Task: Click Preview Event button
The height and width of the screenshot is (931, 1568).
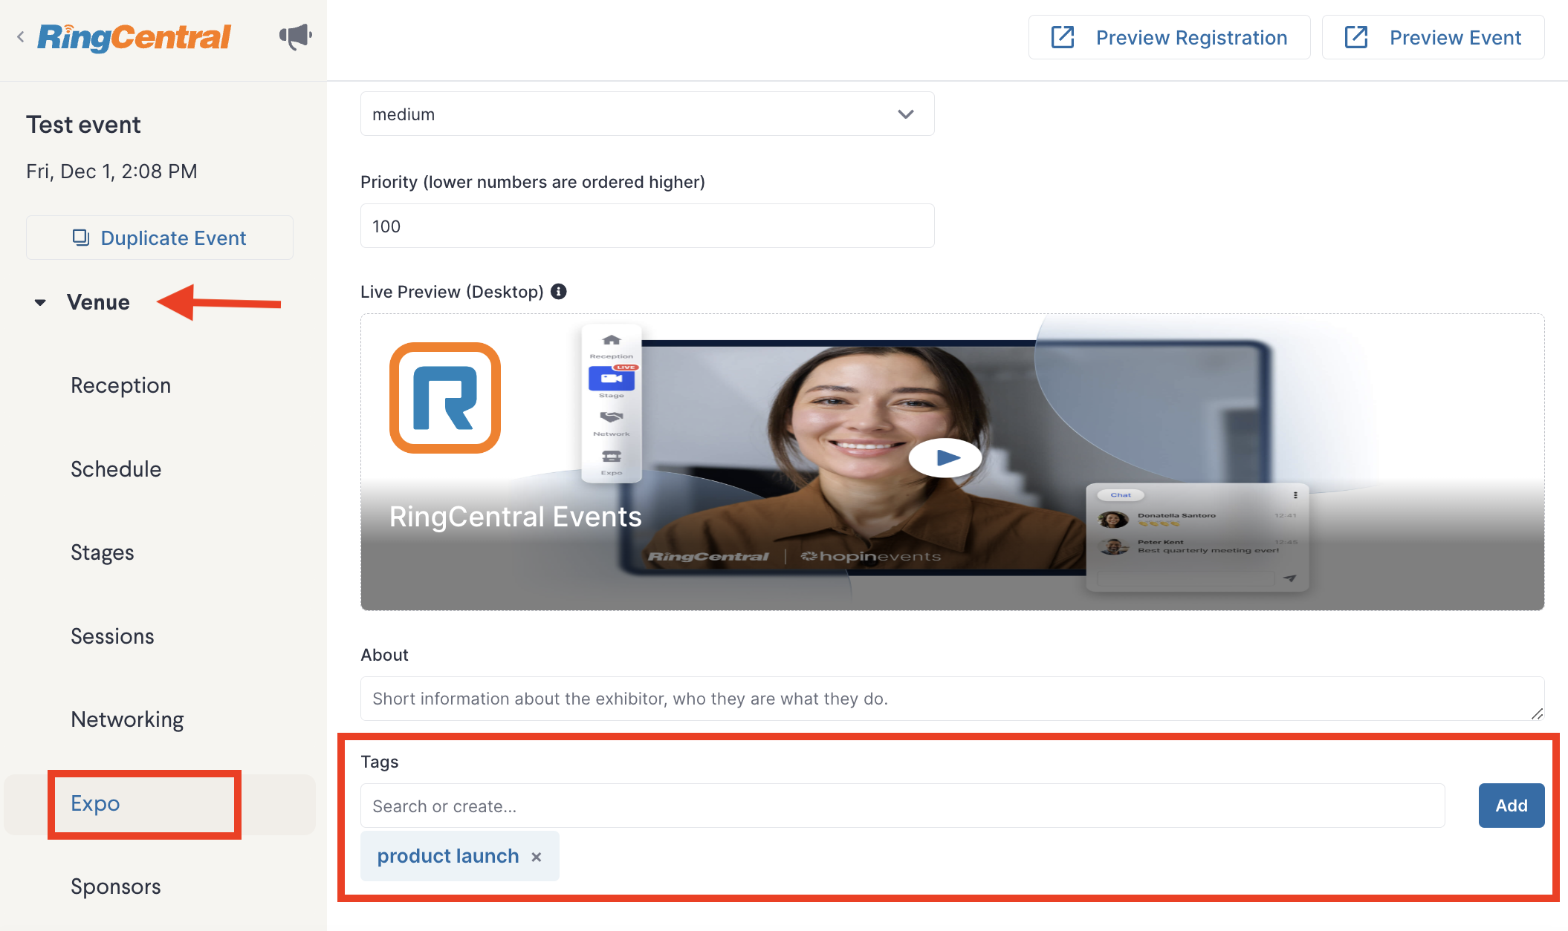Action: [x=1433, y=37]
